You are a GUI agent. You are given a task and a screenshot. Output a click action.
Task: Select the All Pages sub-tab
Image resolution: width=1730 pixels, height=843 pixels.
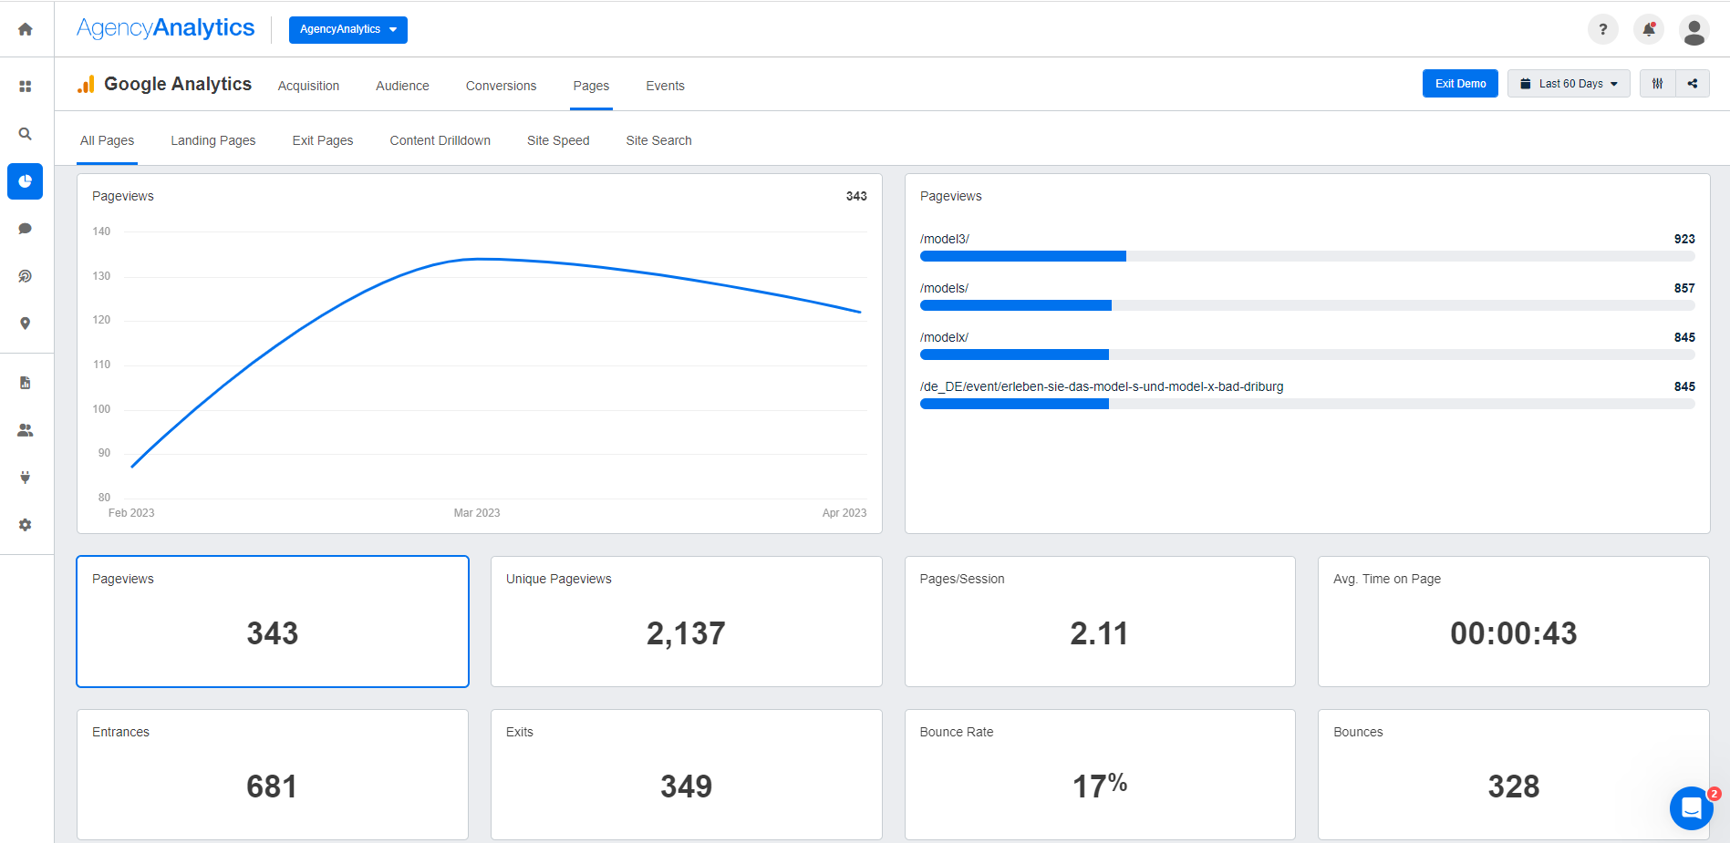pyautogui.click(x=107, y=140)
